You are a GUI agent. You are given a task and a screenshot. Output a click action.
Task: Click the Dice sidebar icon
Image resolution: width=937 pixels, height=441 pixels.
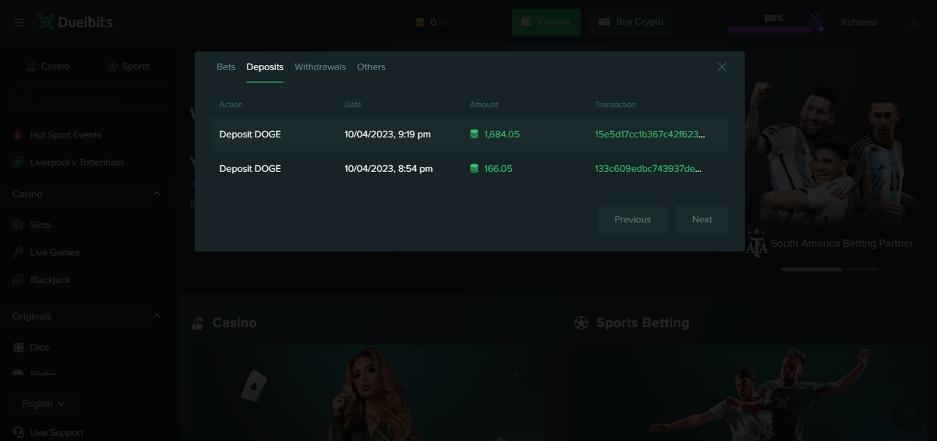tap(18, 347)
